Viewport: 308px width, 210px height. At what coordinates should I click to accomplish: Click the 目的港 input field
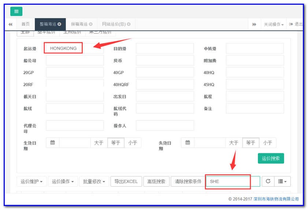(x=165, y=48)
